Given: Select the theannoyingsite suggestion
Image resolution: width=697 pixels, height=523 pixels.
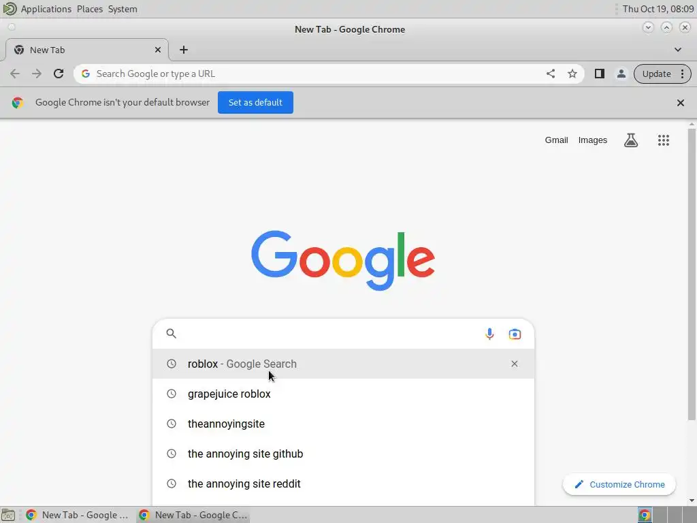Looking at the screenshot, I should coord(343,424).
